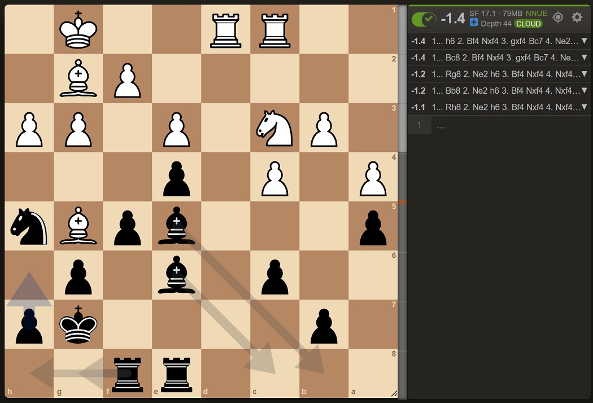Screen dimensions: 593x403
Task: Select the white pawn on h3
Action: (29, 130)
